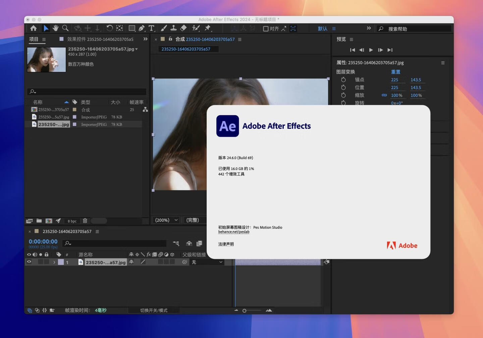Select the Puppet Pin tool
The height and width of the screenshot is (338, 483).
pyautogui.click(x=208, y=29)
